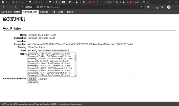This screenshot has width=179, height=106.
Task: Select Samsung CLP-660N model
Action: 49,56
